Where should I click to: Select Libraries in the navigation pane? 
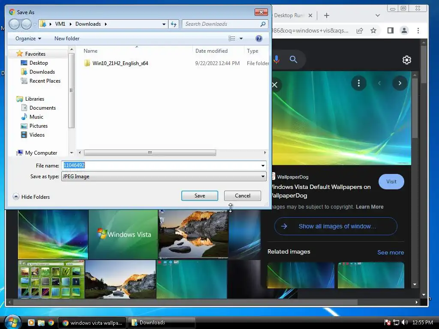(x=34, y=99)
